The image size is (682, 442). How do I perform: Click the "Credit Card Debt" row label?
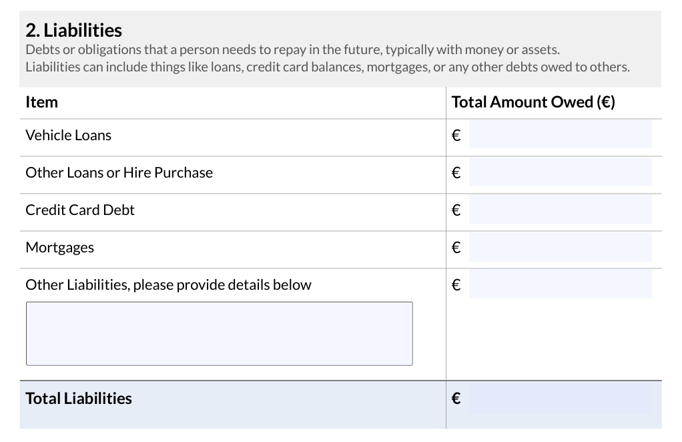point(80,210)
